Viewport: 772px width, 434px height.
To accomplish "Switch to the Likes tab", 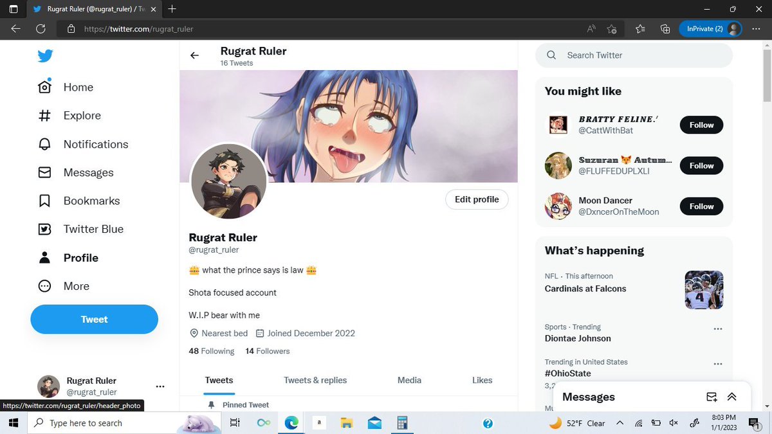I will click(x=482, y=380).
